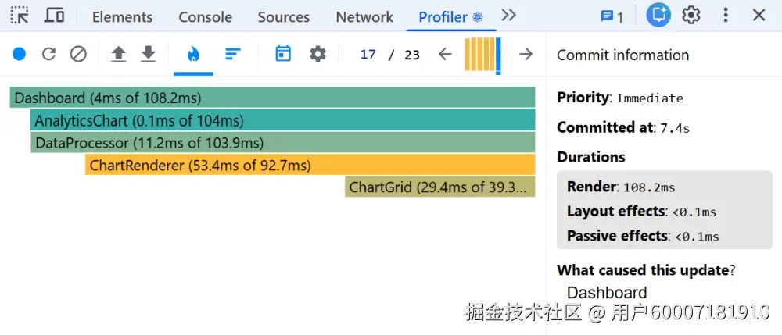Open the DevTools three-dot menu
This screenshot has height=335, width=782.
pos(726,16)
